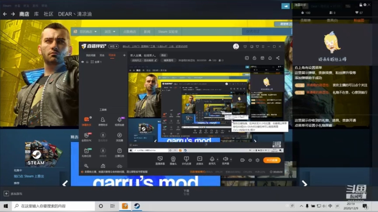The height and width of the screenshot is (212, 378).
Task: Open the 弹幕助手 tool
Action: pyautogui.click(x=87, y=121)
